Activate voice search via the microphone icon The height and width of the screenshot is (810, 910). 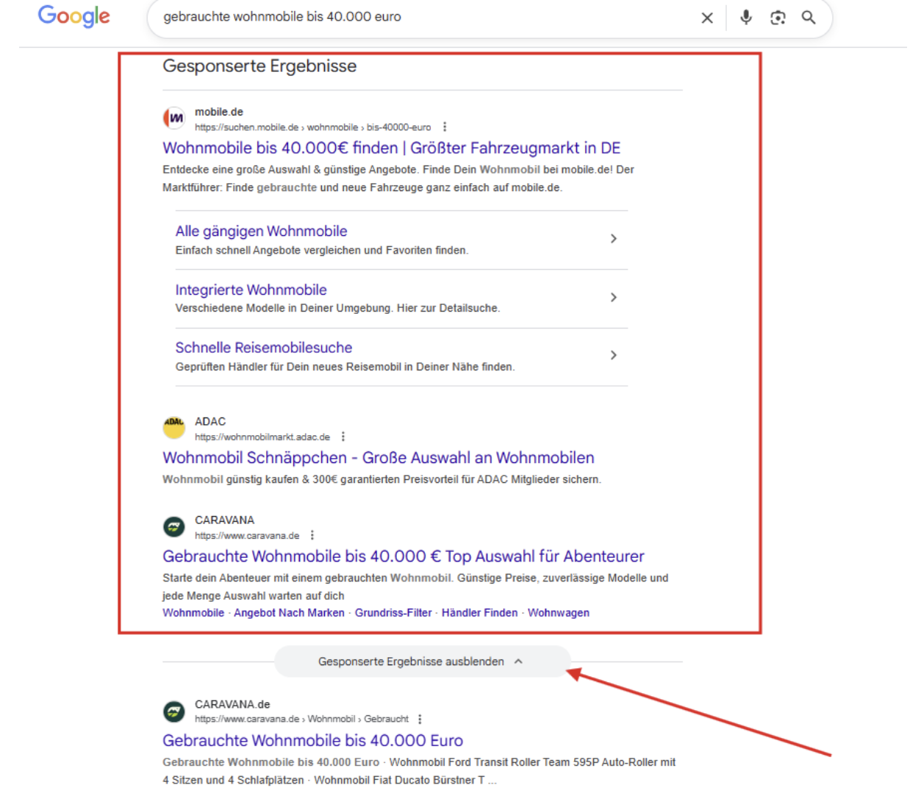tap(746, 18)
